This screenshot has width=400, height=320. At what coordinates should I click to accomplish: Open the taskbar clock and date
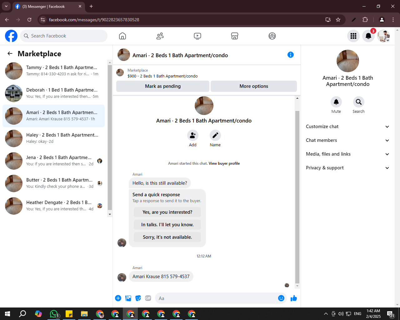click(373, 314)
